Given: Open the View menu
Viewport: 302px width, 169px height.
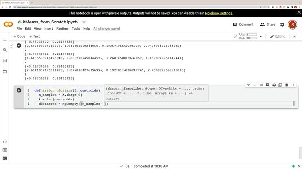Looking at the screenshot, I should tap(38, 28).
